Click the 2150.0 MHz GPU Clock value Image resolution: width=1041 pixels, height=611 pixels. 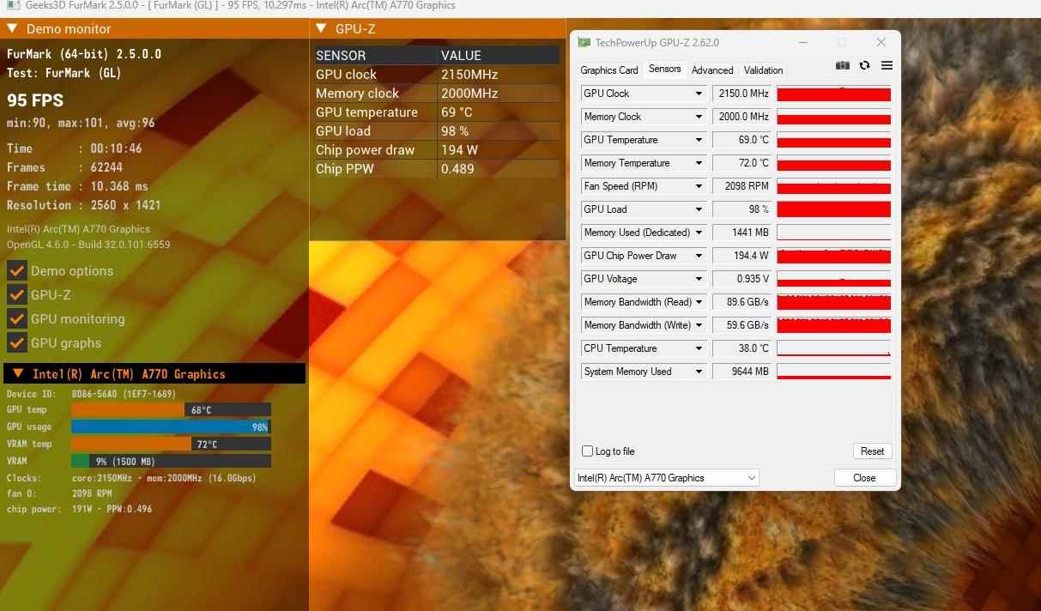click(x=742, y=94)
